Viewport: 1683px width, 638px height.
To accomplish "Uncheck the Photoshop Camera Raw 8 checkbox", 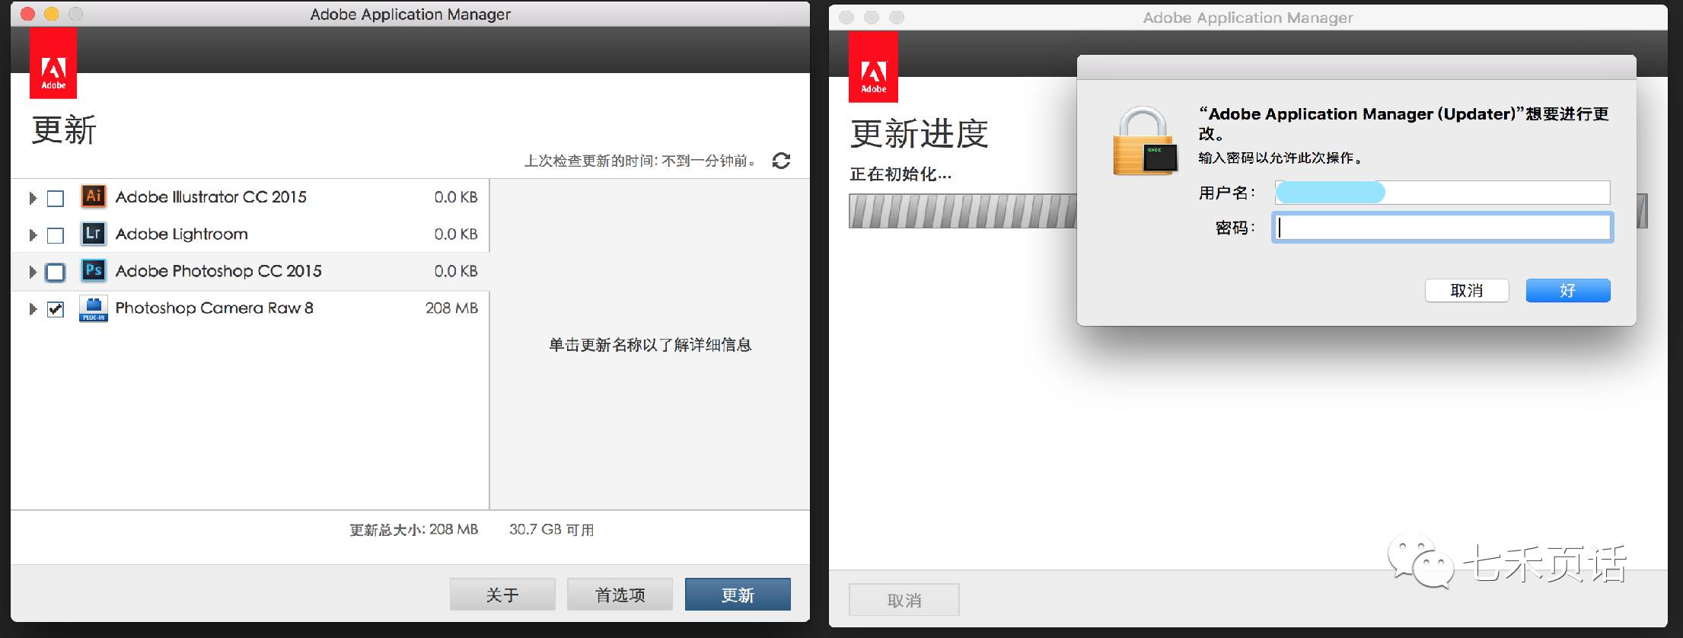I will [x=56, y=309].
